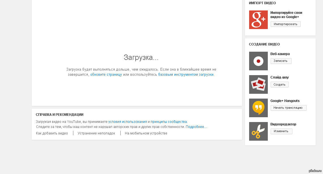Open the принципы сообщества link
Image resolution: width=323 pixels, height=174 pixels.
[169, 122]
